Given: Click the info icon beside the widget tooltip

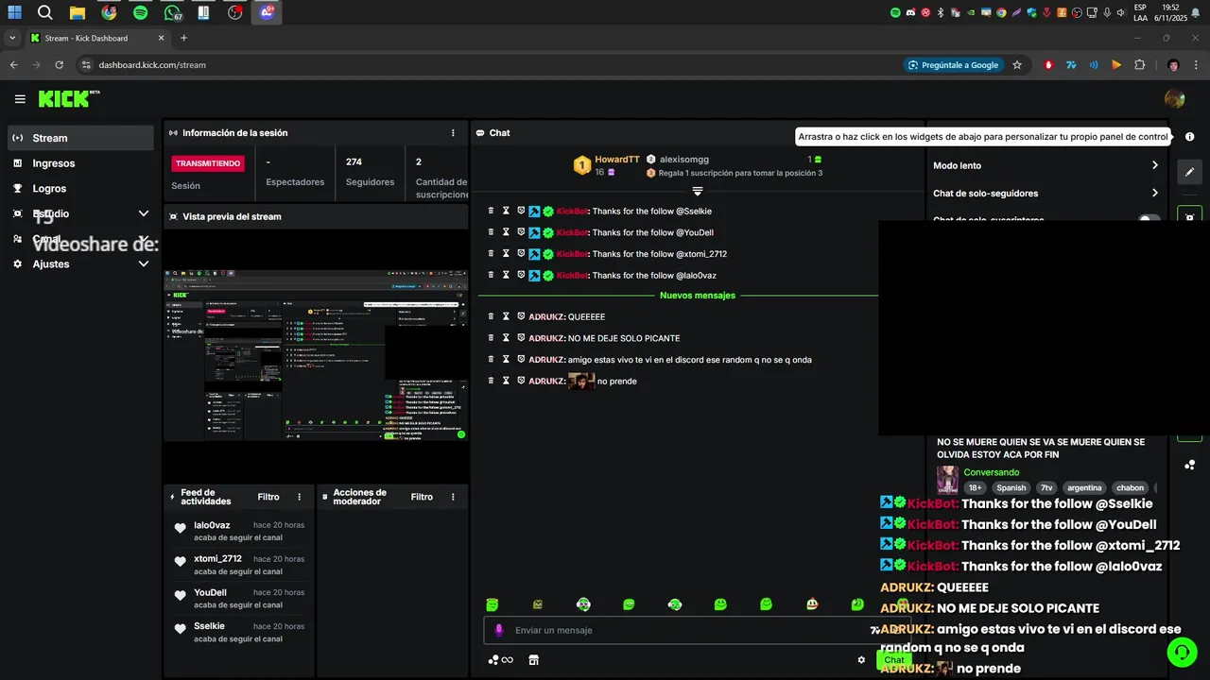Looking at the screenshot, I should [1189, 137].
